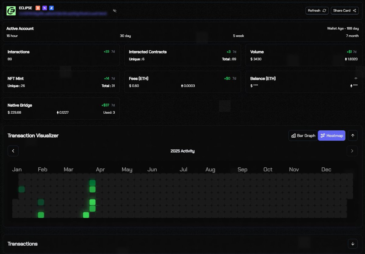Click the ETH icon in Fees card
365x254 pixels.
pos(182,86)
